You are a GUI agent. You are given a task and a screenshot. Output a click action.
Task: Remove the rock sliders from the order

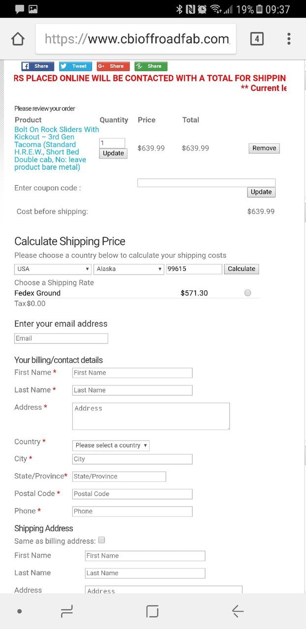pos(264,148)
